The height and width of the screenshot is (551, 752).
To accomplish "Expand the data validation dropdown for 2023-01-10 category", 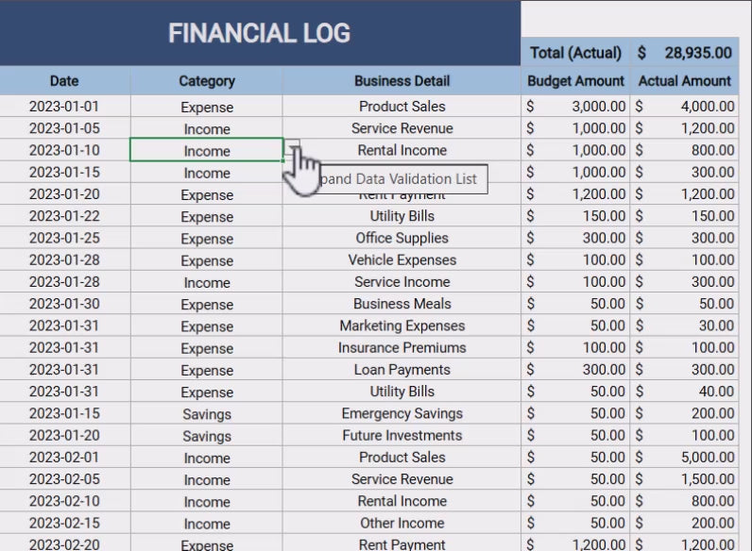I will (x=292, y=147).
